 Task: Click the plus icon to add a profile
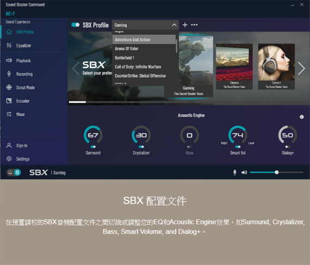click(x=185, y=25)
